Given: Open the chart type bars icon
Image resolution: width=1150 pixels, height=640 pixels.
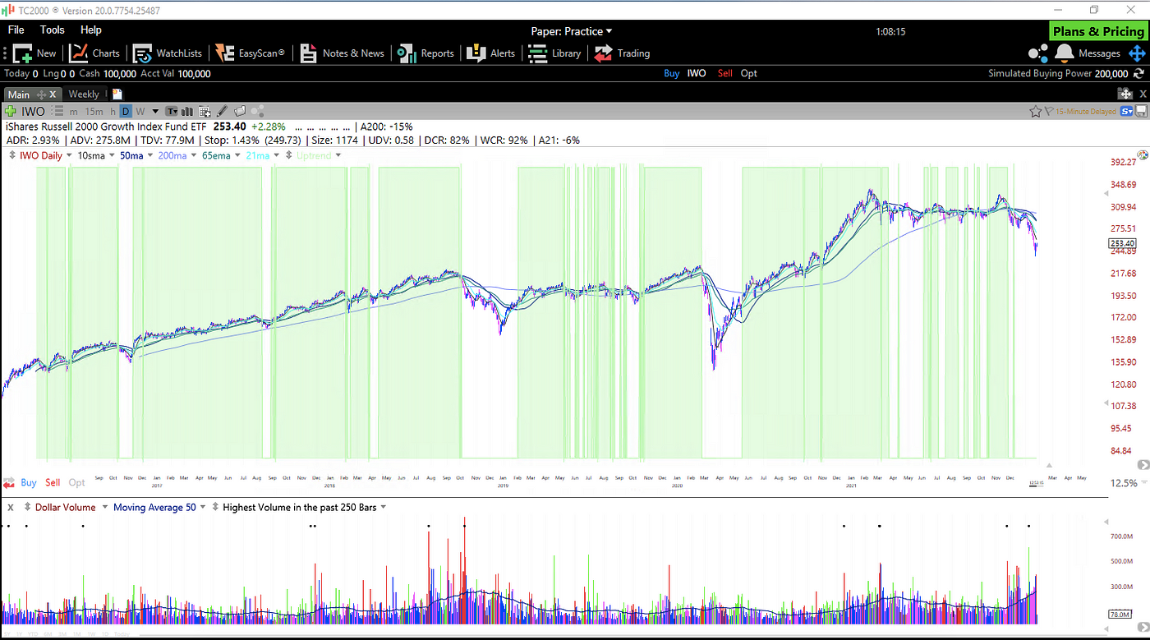Looking at the screenshot, I should 186,111.
